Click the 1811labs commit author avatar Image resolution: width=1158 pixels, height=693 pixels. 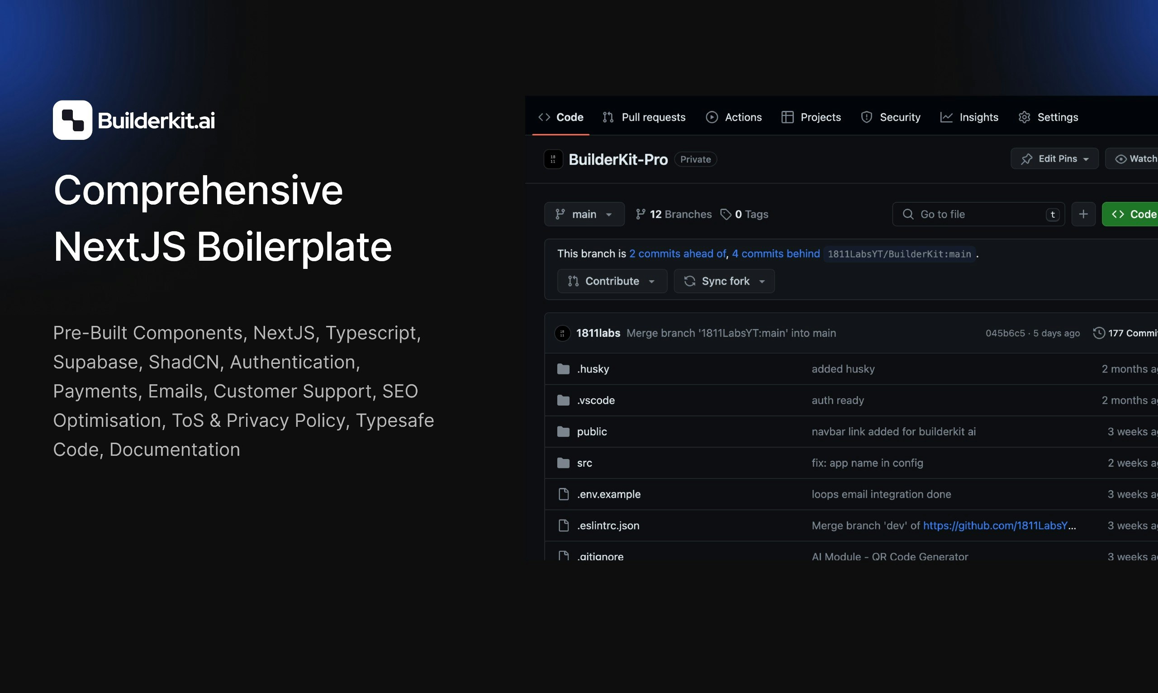coord(562,333)
